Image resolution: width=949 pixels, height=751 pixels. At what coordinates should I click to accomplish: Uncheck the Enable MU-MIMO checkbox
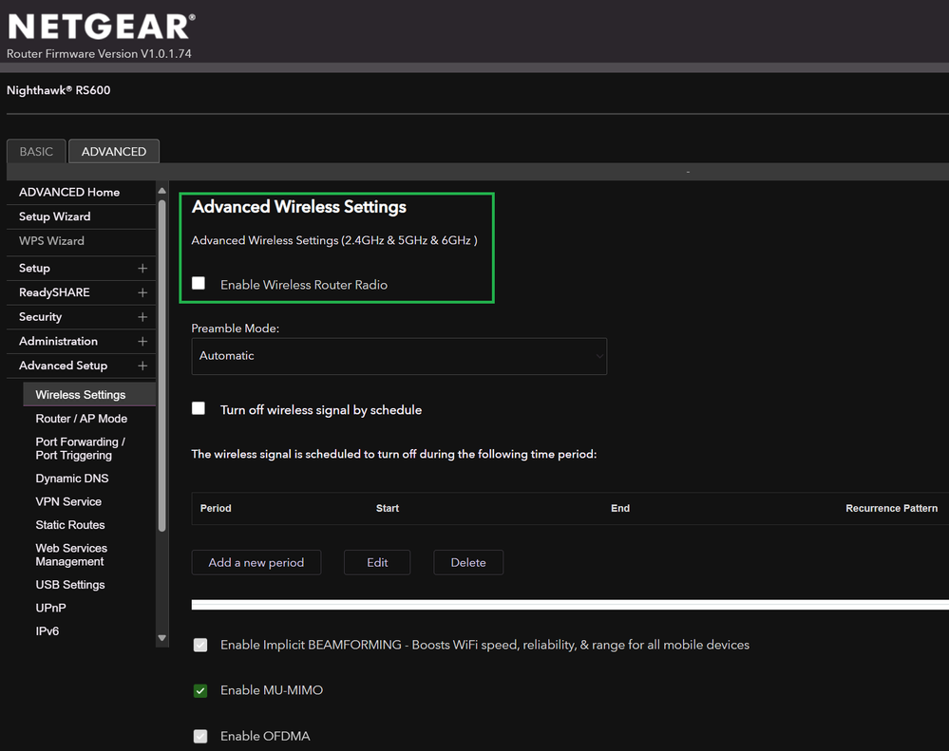pyautogui.click(x=200, y=690)
